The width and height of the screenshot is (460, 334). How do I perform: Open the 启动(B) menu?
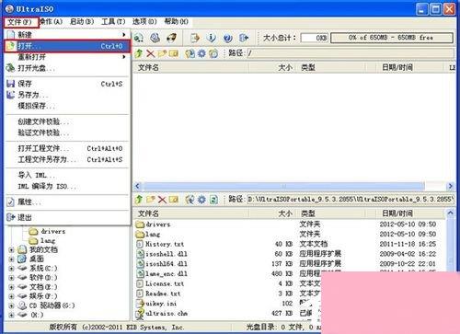pos(82,21)
